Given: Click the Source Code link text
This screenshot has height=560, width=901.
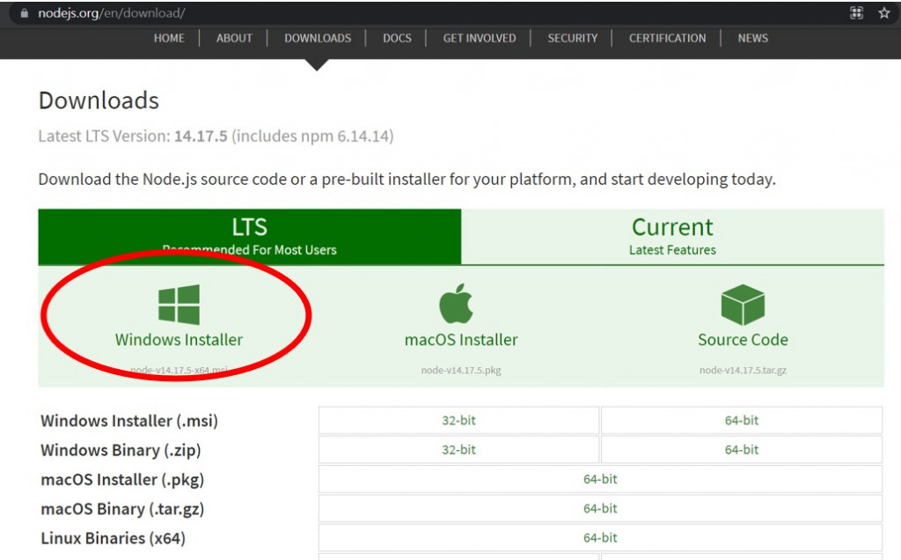Looking at the screenshot, I should 743,340.
